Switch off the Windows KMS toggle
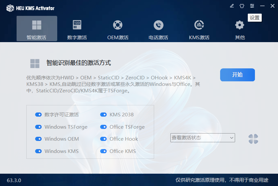Viewport: 278px width, 186px height. pos(38,151)
